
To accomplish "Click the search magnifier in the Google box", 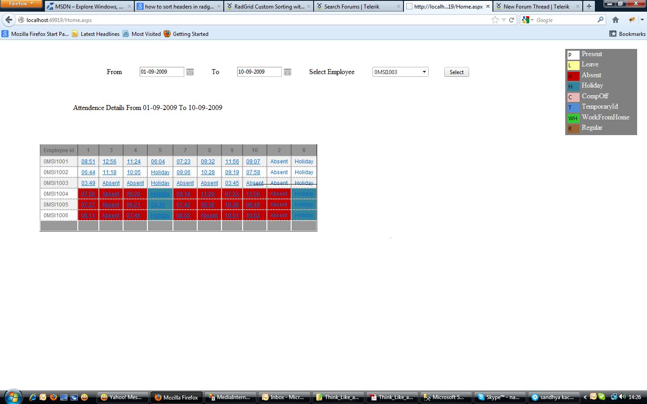I will coord(600,20).
